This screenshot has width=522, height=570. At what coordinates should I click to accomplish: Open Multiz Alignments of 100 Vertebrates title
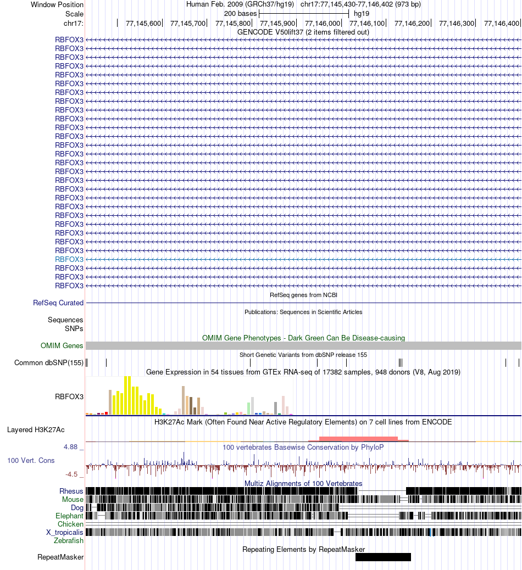click(303, 483)
